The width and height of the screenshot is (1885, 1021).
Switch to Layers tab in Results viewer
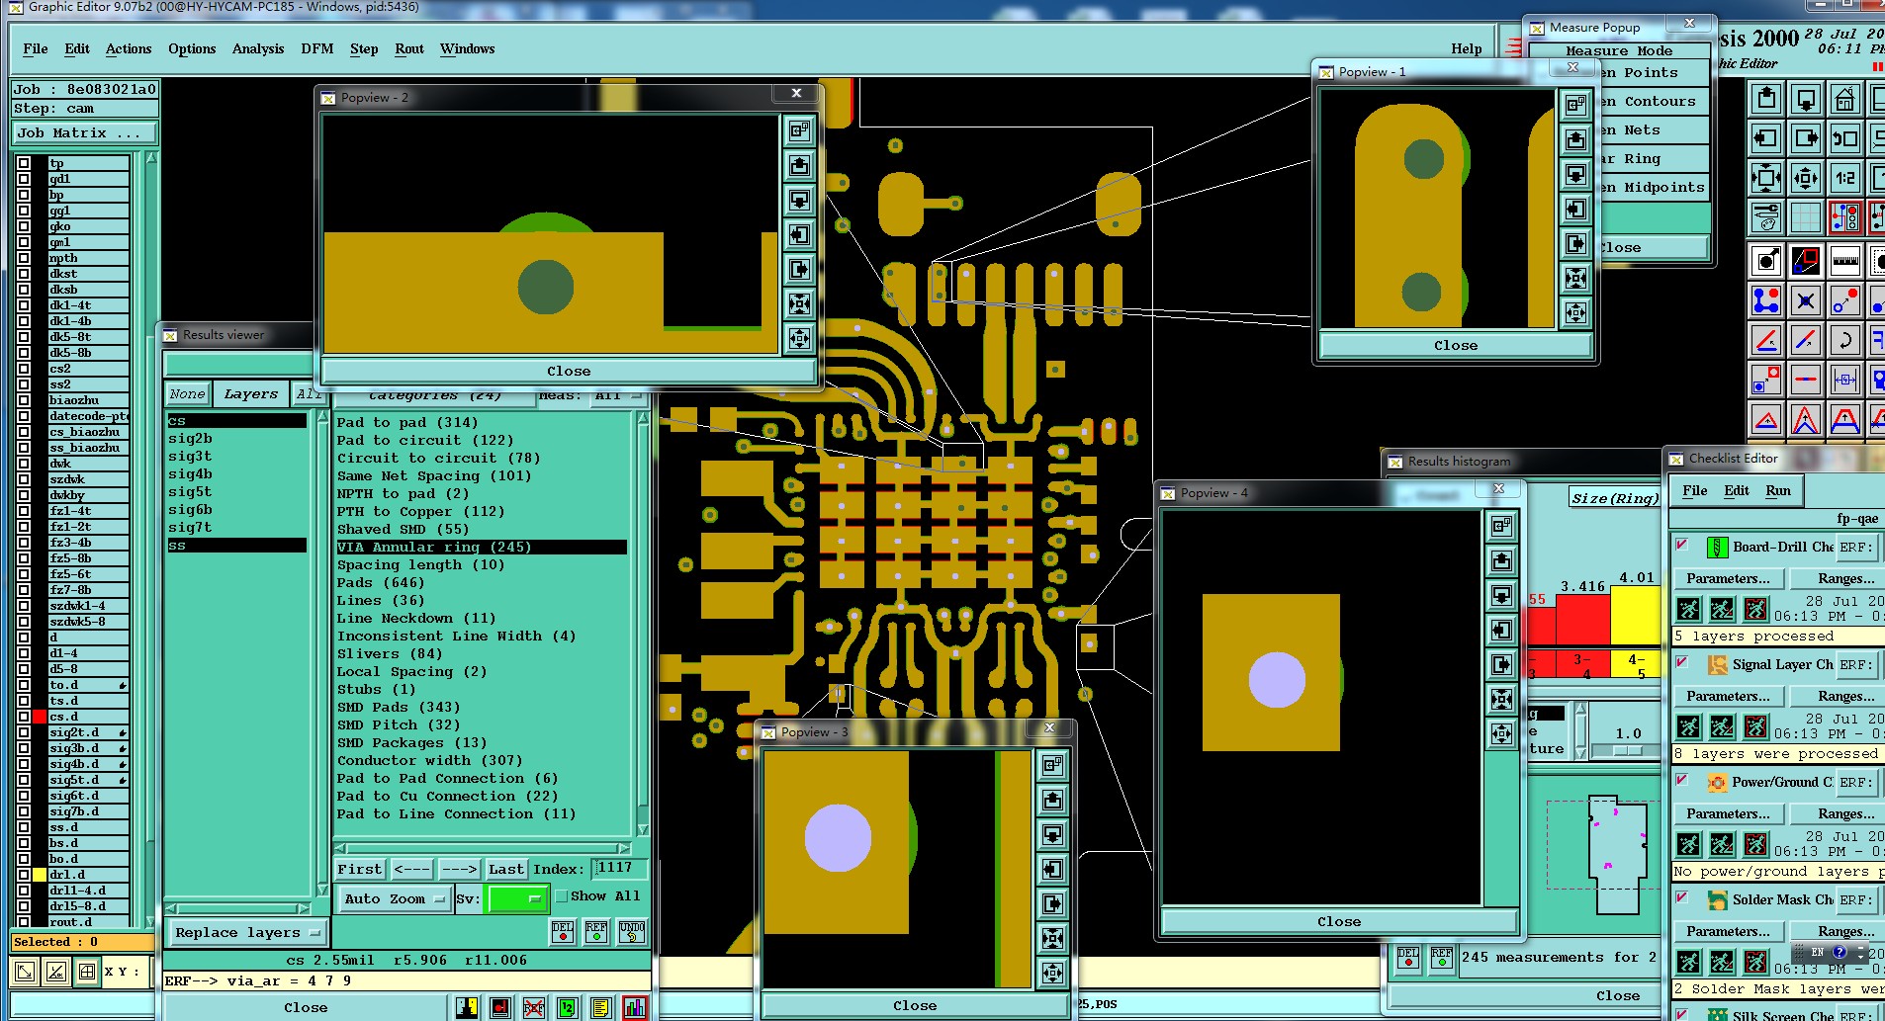coord(251,393)
